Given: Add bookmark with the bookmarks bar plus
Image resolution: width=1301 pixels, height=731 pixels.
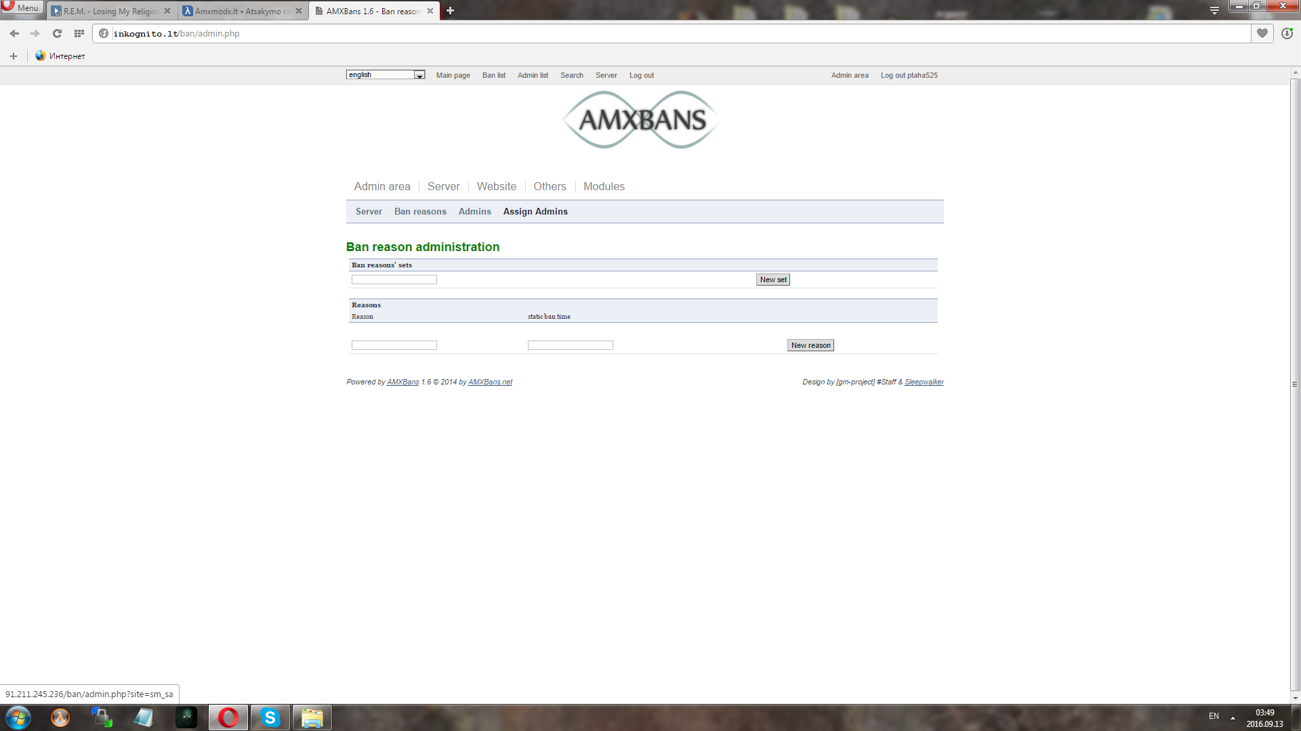Looking at the screenshot, I should 14,56.
